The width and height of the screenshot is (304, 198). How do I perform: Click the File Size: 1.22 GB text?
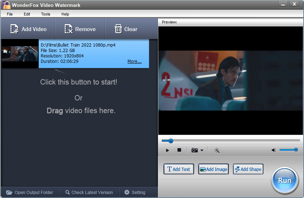pyautogui.click(x=58, y=51)
